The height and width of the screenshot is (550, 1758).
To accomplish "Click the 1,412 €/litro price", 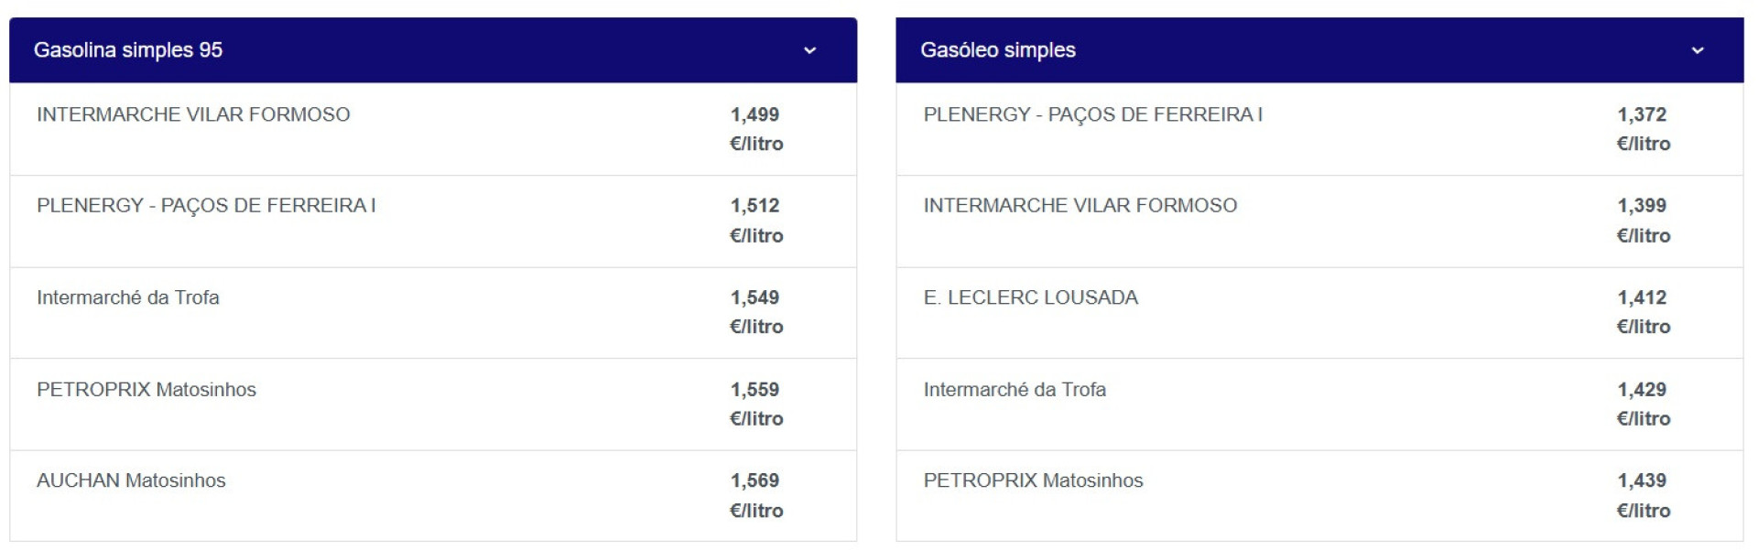I will click(x=1643, y=312).
